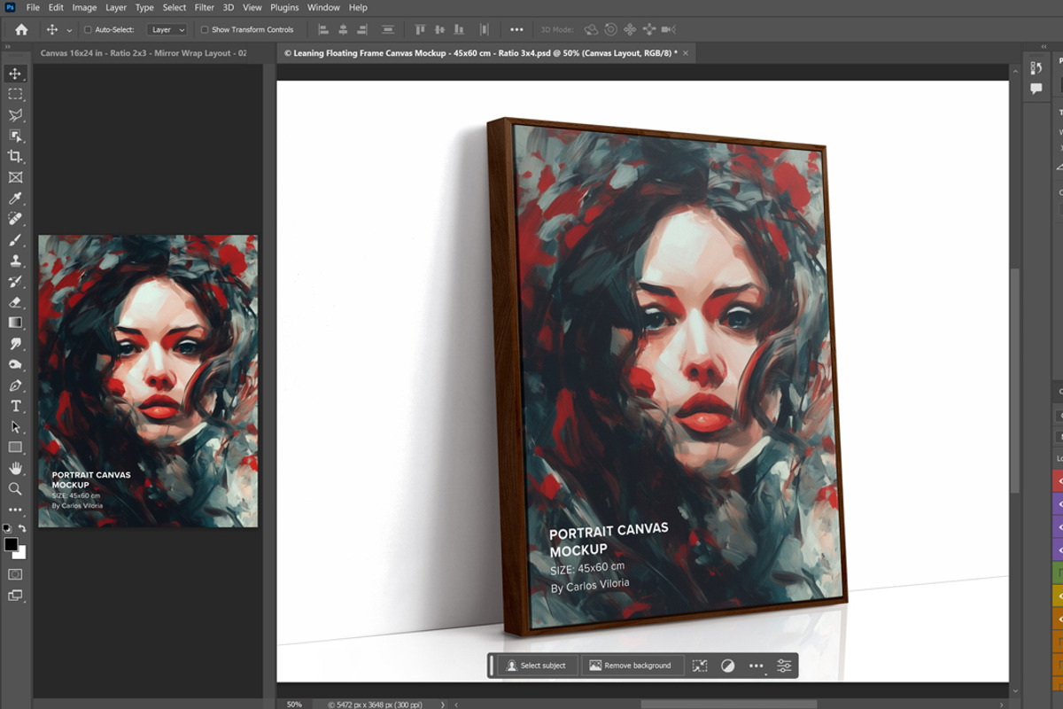Screen dimensions: 1063x709
Task: Click the Remove background button
Action: click(630, 666)
